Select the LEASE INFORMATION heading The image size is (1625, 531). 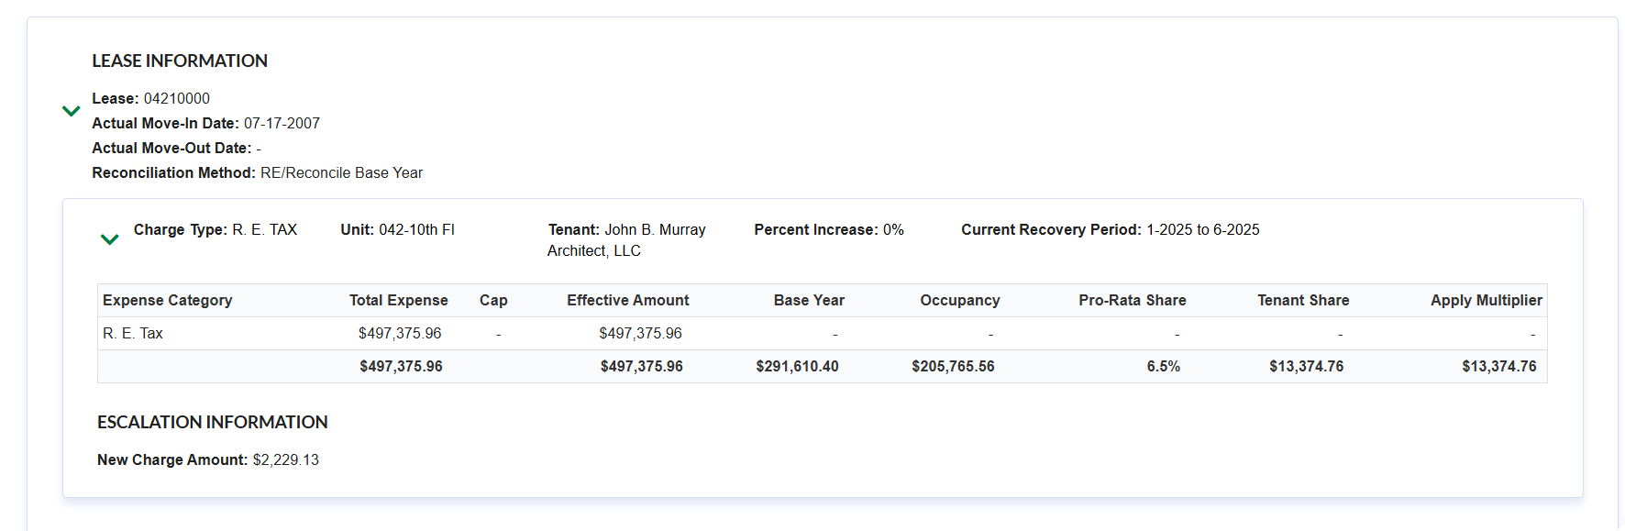click(180, 61)
